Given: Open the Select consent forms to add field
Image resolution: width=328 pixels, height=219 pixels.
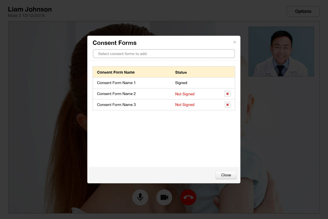Looking at the screenshot, I should click(164, 54).
